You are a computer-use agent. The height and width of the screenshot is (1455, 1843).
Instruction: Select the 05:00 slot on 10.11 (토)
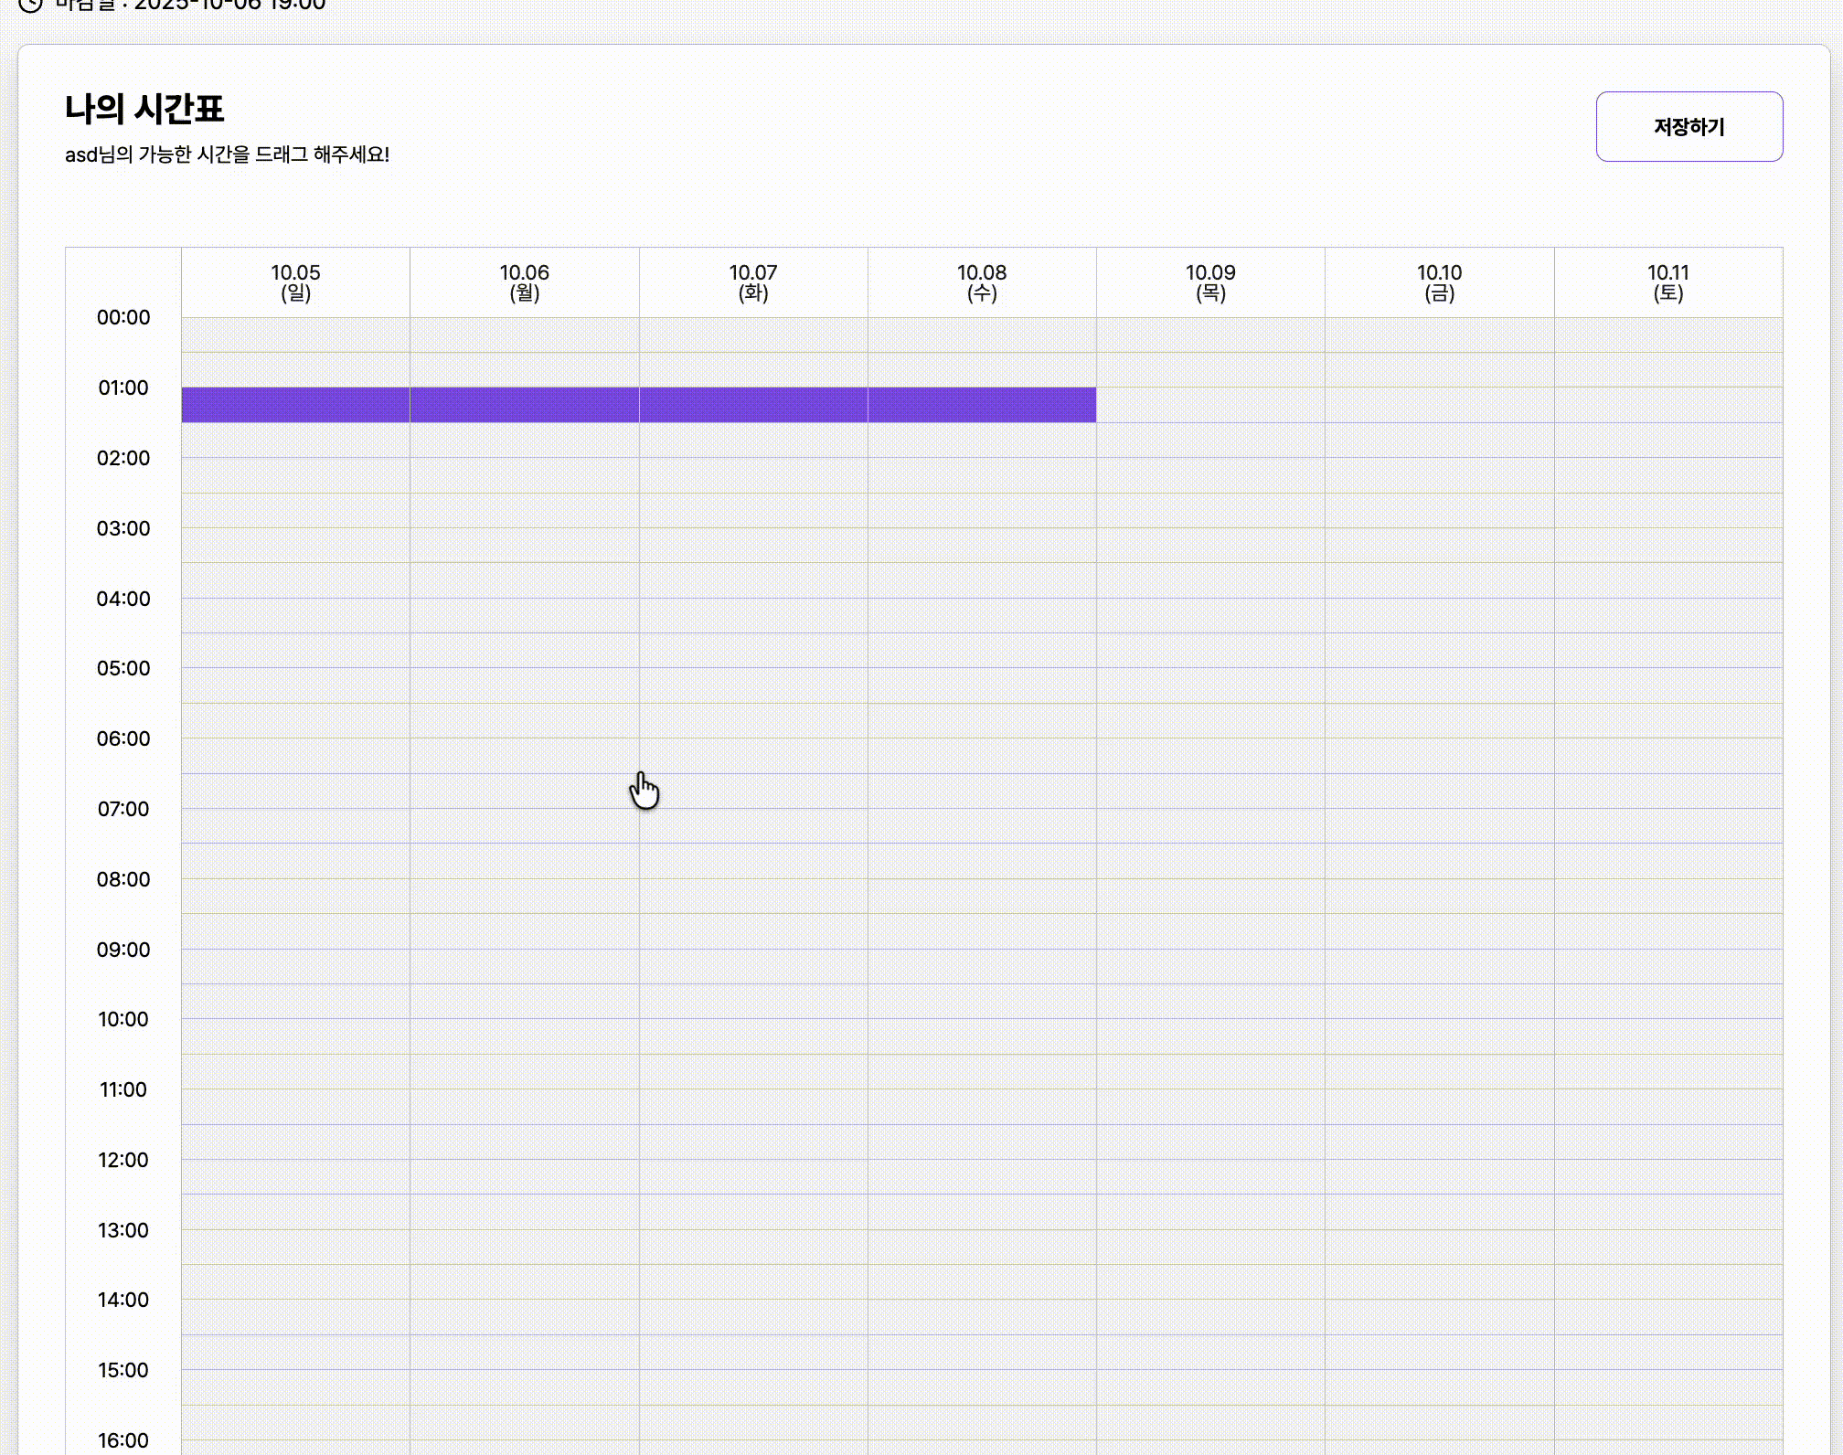1668,685
